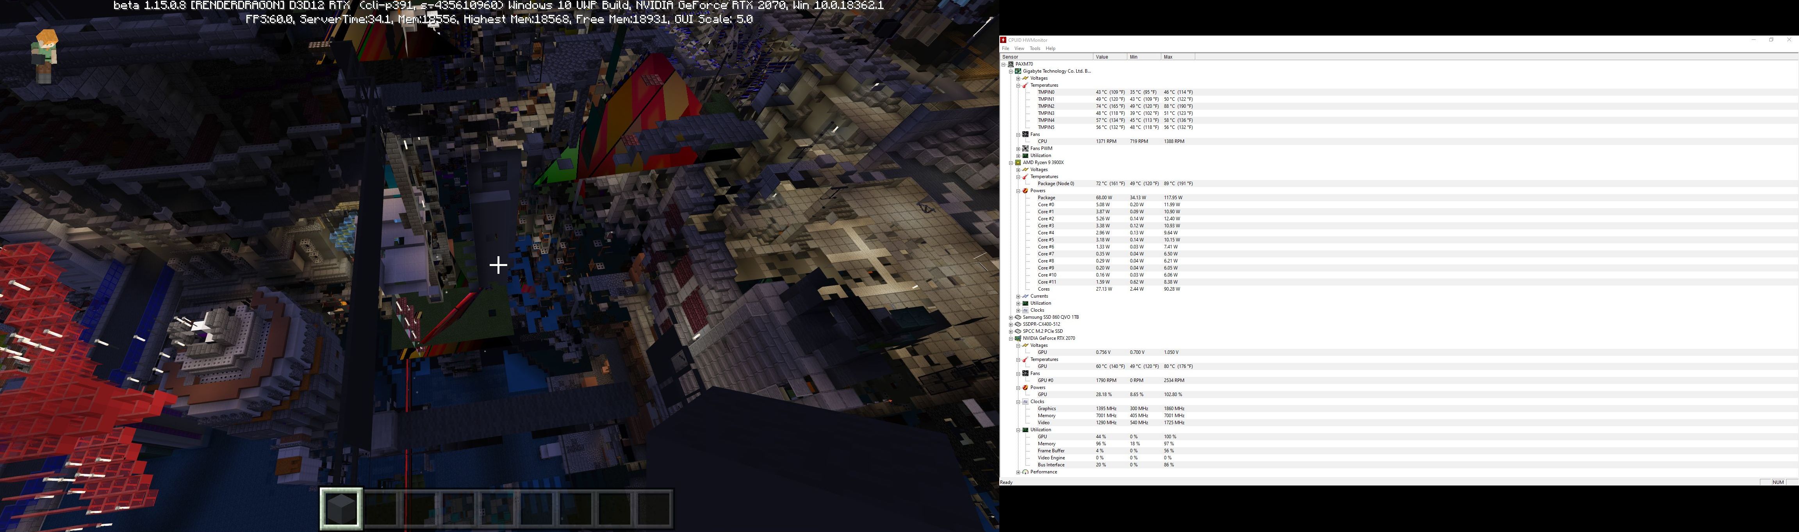Image resolution: width=1799 pixels, height=532 pixels.
Task: Open the View menu
Action: click(x=1019, y=49)
